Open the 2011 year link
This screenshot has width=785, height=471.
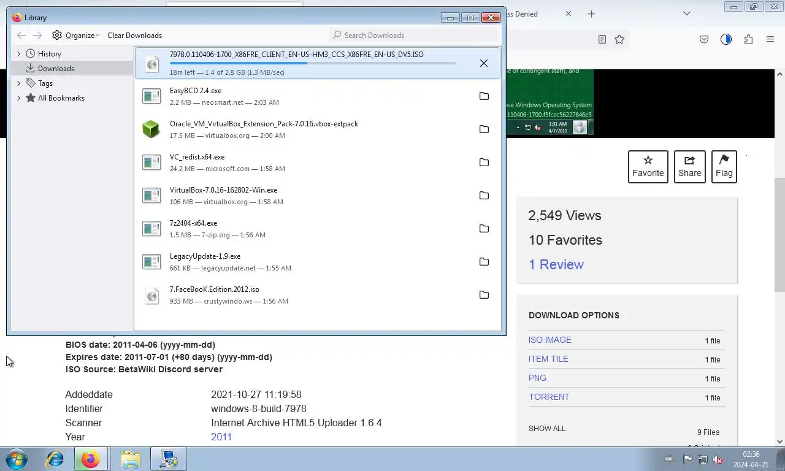(221, 437)
